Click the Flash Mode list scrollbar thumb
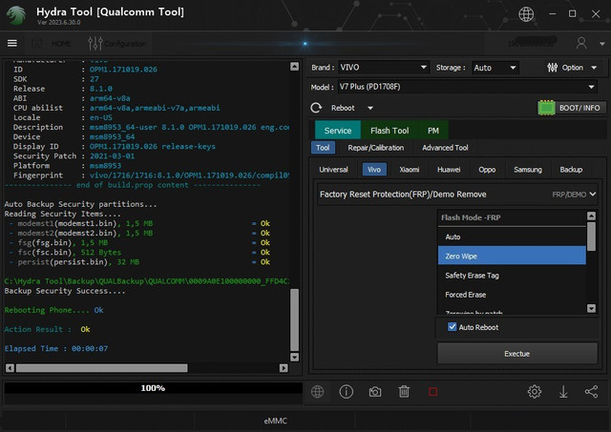This screenshot has width=611, height=432. [x=591, y=237]
